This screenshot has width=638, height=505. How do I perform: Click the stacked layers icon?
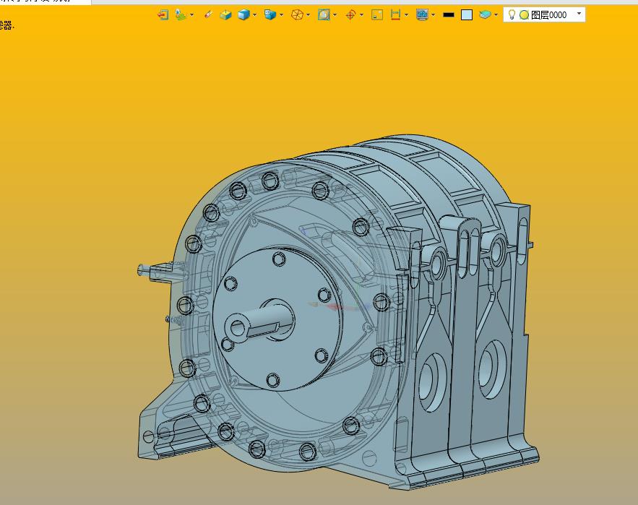point(485,14)
